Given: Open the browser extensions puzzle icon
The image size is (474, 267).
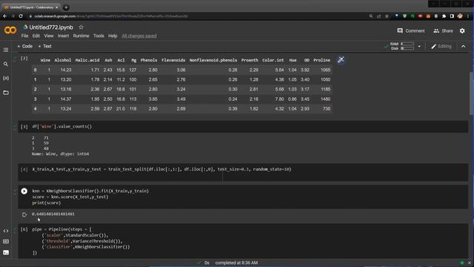Looking at the screenshot, I should (444, 16).
